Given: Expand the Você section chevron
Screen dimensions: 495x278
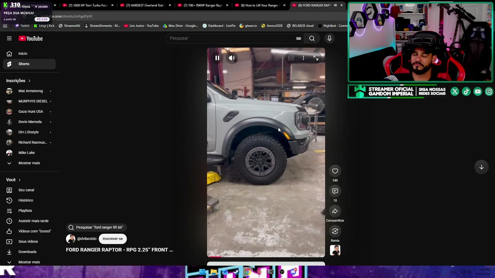Looking at the screenshot, I should (x=19, y=180).
